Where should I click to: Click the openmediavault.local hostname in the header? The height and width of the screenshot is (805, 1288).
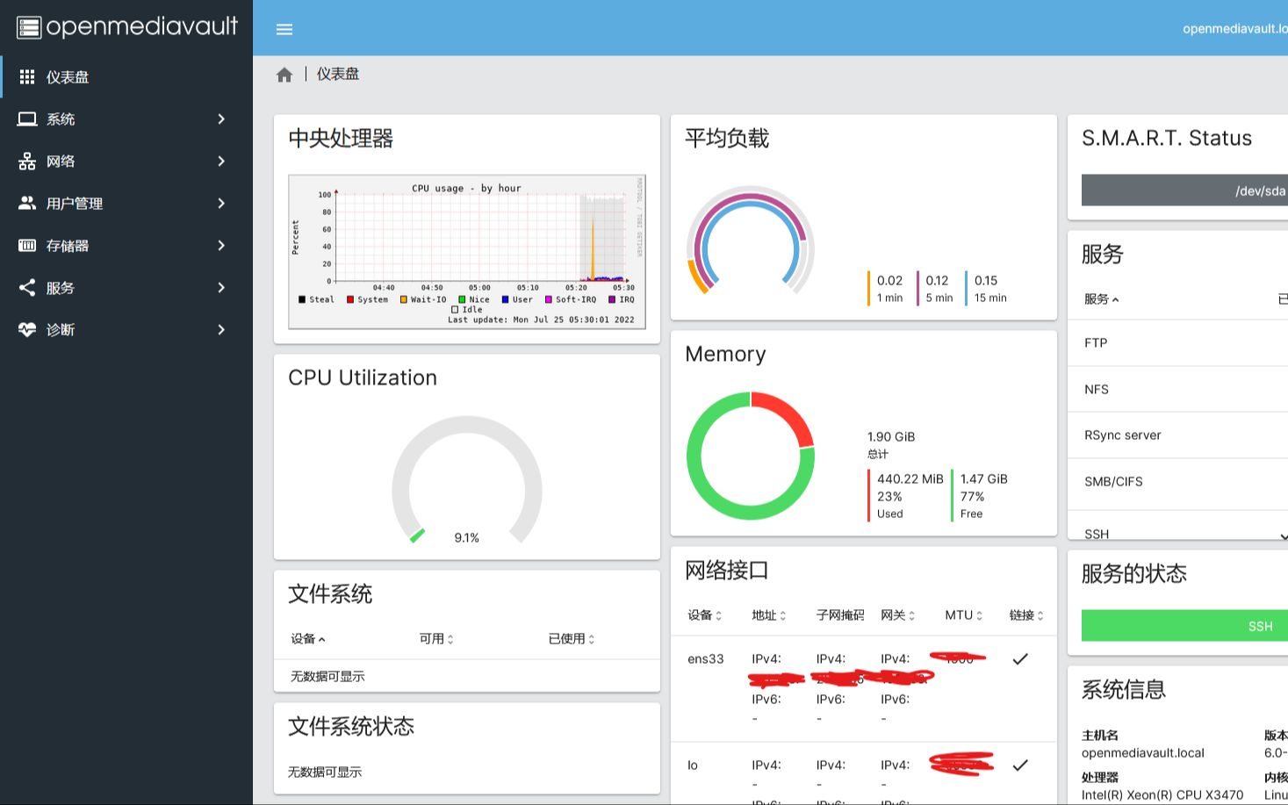click(x=1234, y=28)
